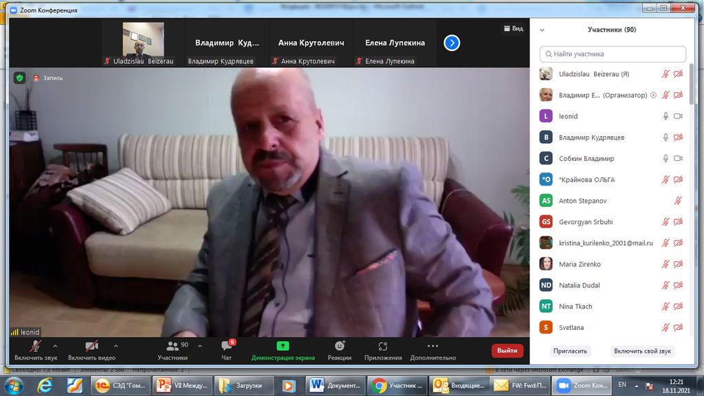Image resolution: width=704 pixels, height=396 pixels.
Task: Select Анна Крутолевич gallery tile
Action: pyautogui.click(x=311, y=44)
